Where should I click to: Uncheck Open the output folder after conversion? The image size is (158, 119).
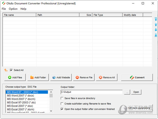tap(62, 109)
